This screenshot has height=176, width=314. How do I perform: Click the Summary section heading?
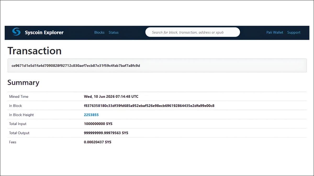[x=23, y=83]
